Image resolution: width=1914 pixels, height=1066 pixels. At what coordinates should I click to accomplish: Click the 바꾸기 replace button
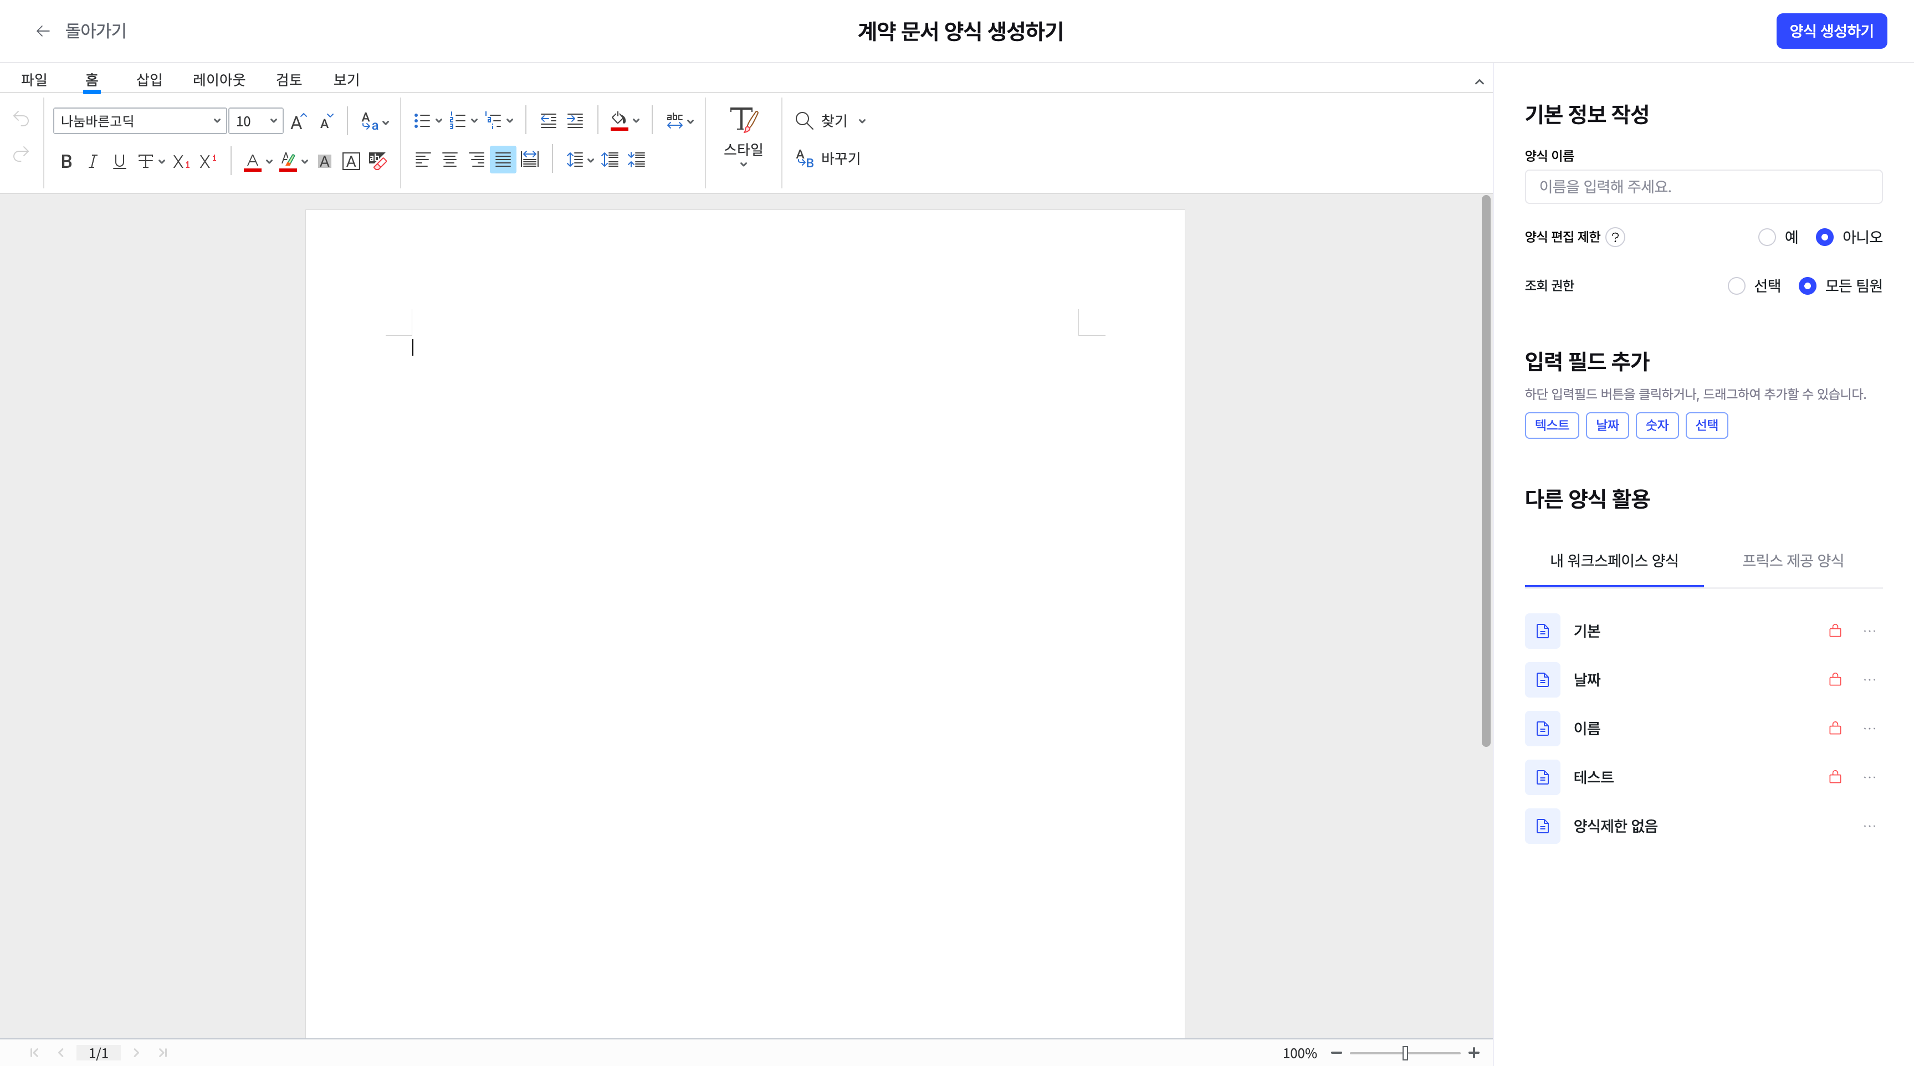coord(828,158)
